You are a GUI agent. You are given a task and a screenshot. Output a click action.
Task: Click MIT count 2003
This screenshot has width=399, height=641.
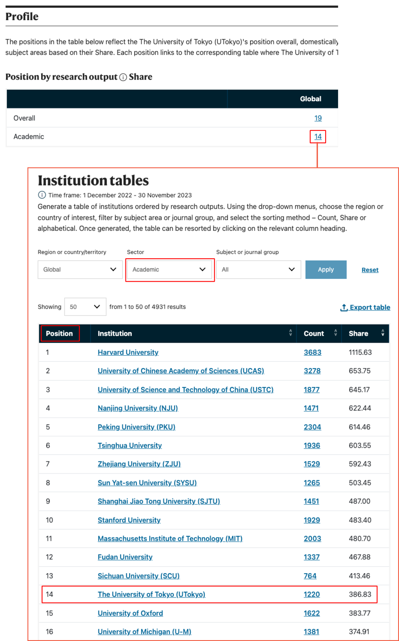click(x=312, y=538)
